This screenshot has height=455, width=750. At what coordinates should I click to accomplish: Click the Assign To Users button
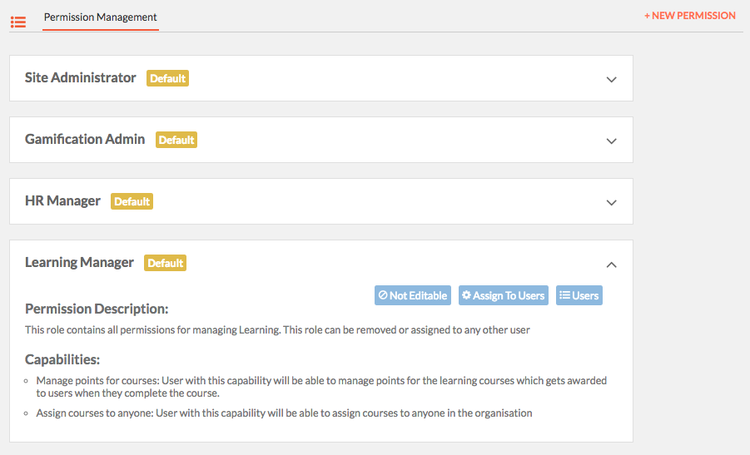click(x=503, y=295)
